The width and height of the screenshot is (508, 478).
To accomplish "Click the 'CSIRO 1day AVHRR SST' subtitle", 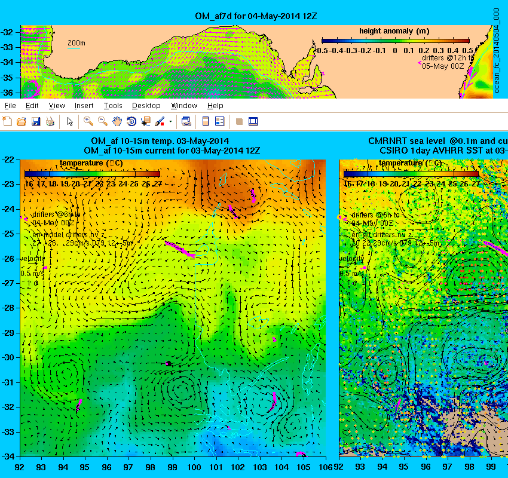I will pos(444,151).
